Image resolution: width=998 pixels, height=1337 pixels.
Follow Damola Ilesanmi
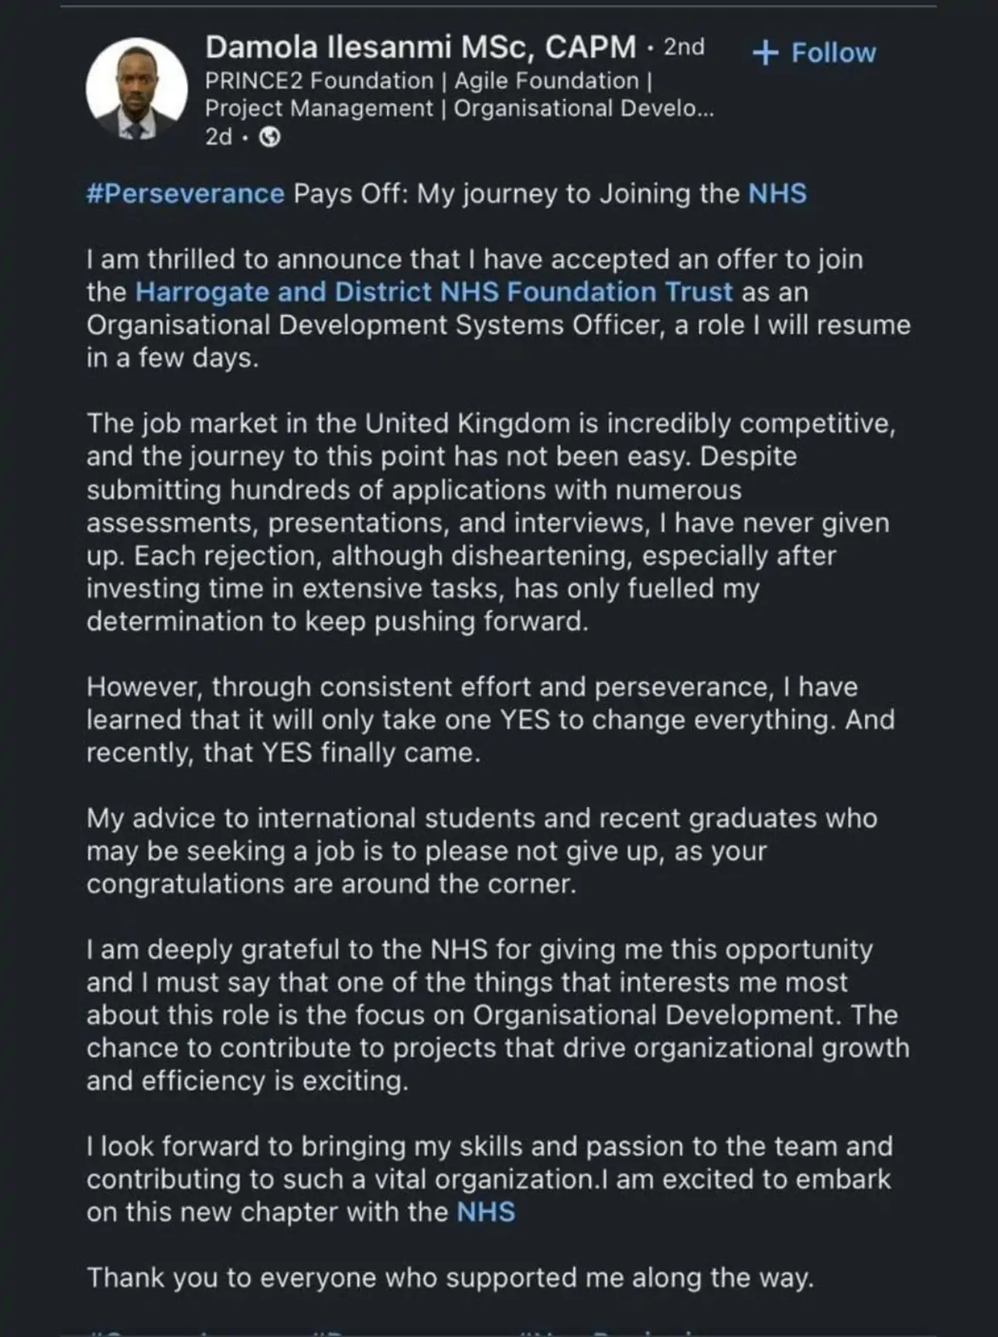(x=832, y=53)
